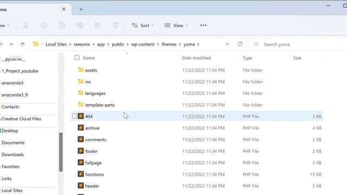This screenshot has width=347, height=195.
Task: Select Favorites in navigation pane
Action: point(10,166)
